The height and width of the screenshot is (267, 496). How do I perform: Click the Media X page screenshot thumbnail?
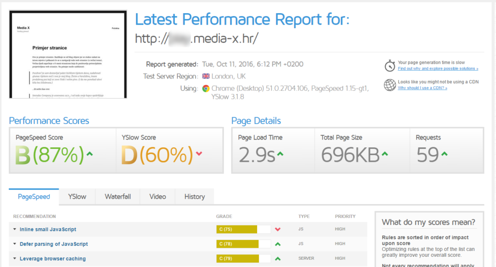tap(68, 54)
